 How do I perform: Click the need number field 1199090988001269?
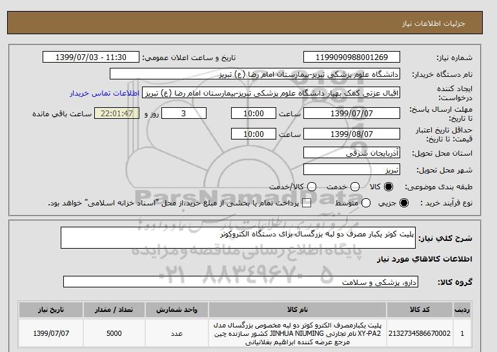point(352,57)
